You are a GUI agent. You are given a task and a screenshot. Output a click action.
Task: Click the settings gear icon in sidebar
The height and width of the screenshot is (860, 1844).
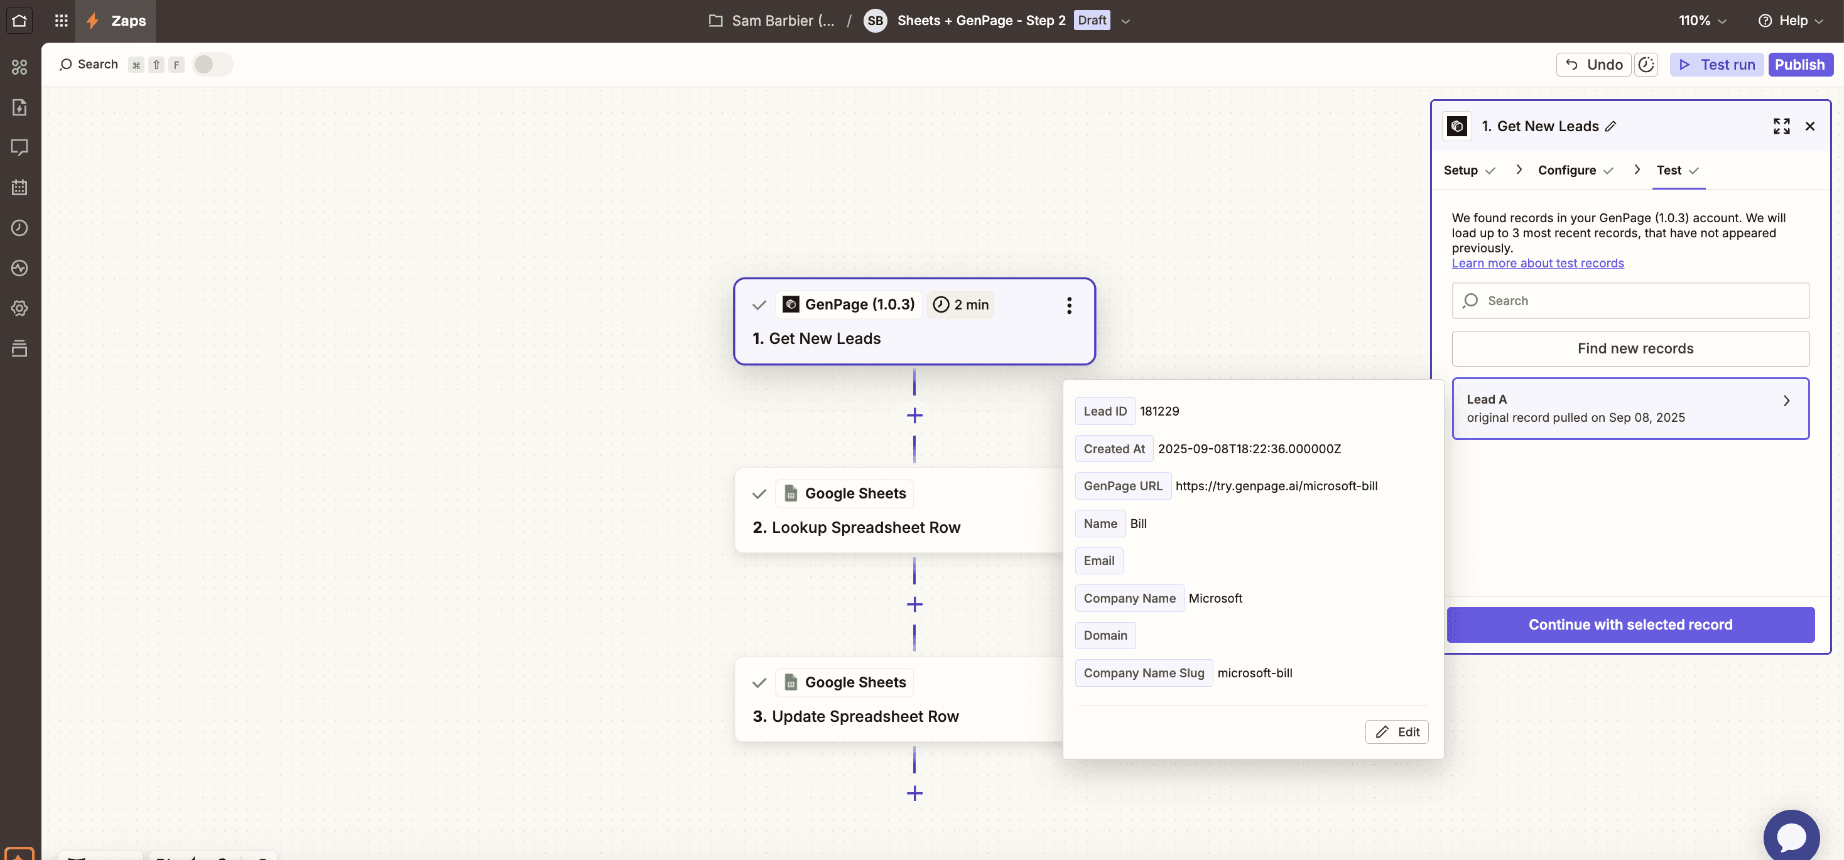(19, 308)
